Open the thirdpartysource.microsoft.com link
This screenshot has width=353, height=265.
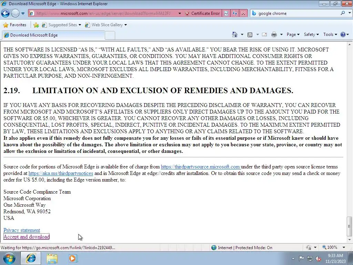(200, 167)
